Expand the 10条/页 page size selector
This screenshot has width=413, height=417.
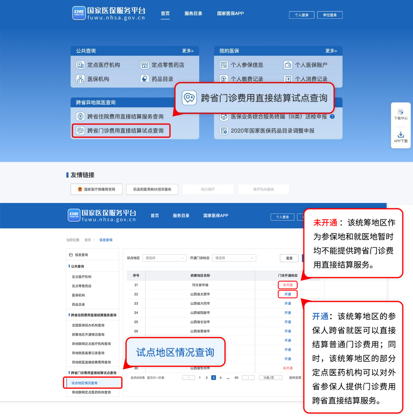[x=270, y=377]
